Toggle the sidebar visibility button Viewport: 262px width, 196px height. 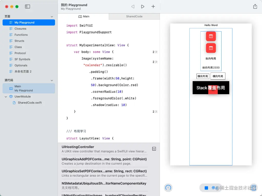tap(27, 6)
